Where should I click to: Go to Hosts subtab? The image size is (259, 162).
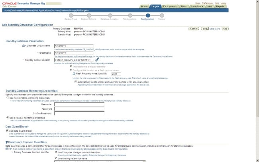click(x=7, y=10)
